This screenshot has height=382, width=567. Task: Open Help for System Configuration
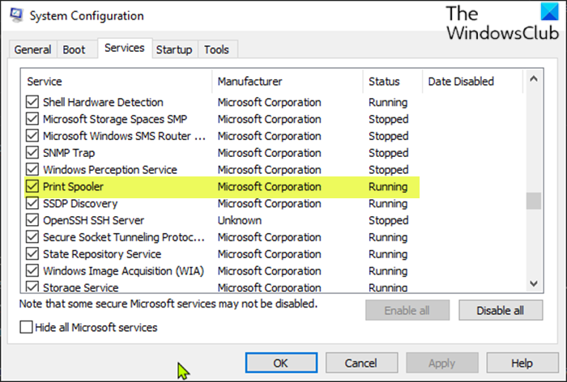tap(522, 363)
